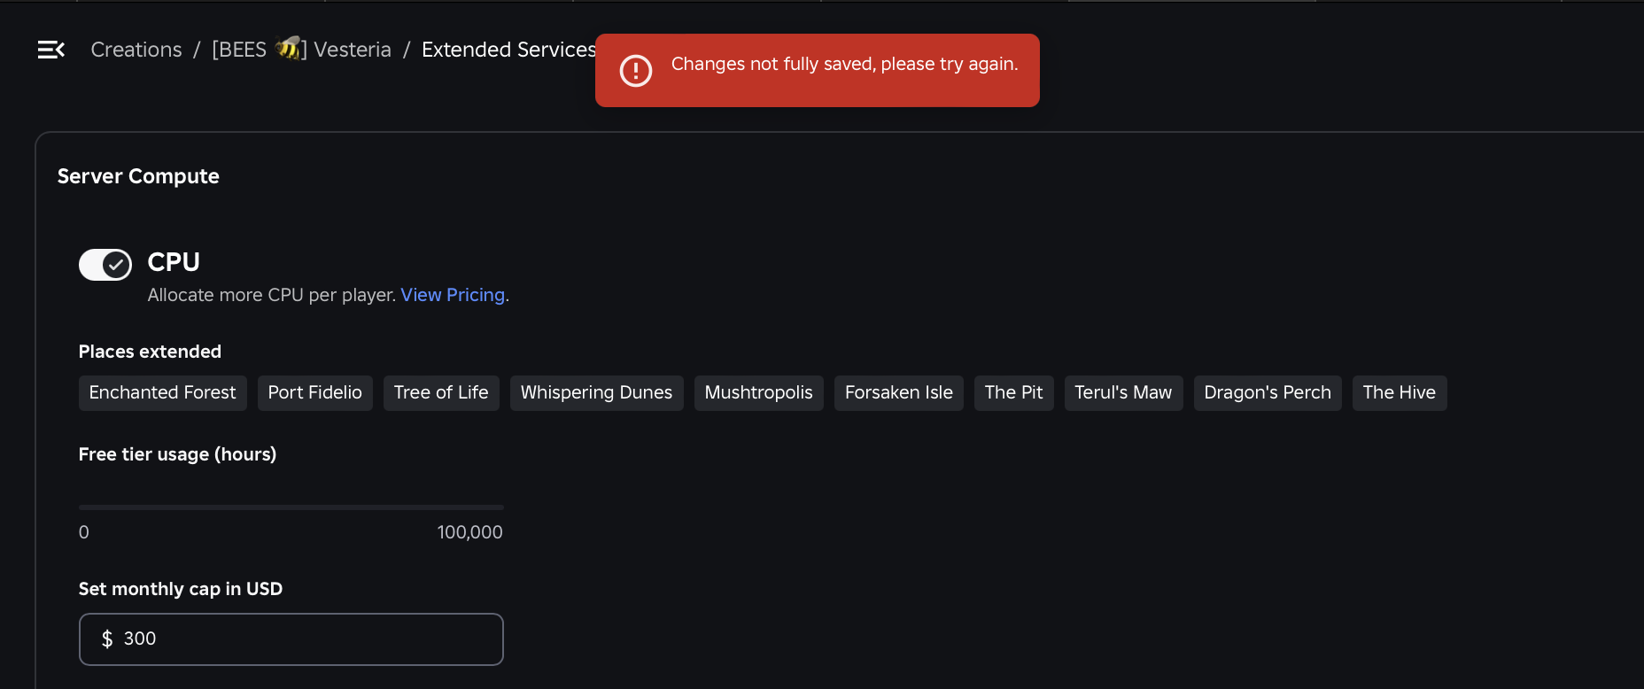The height and width of the screenshot is (689, 1644).
Task: Click the 0 usage minimum value
Action: coord(84,532)
